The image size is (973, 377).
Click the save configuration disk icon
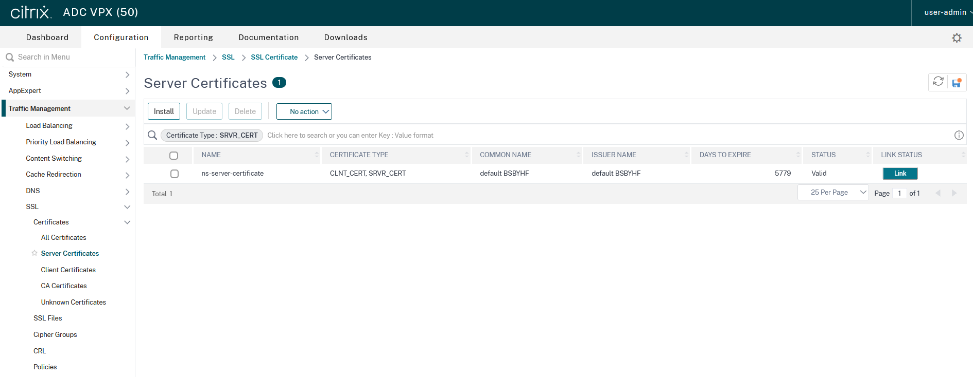957,83
